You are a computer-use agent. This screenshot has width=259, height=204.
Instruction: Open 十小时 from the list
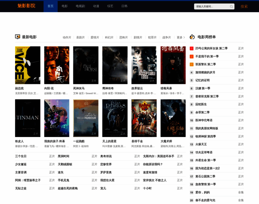tap(147, 188)
